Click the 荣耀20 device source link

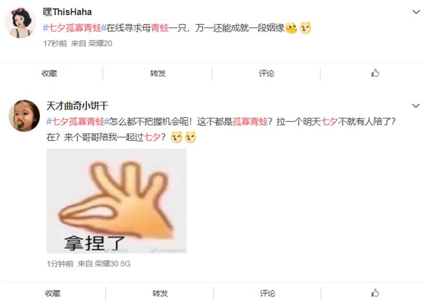coord(100,43)
